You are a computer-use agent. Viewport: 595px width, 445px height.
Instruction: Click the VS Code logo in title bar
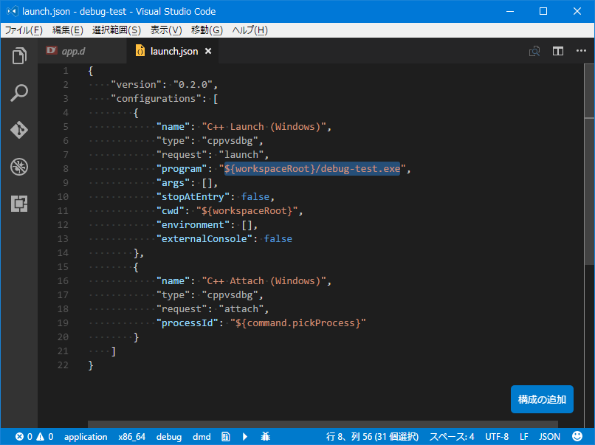click(12, 11)
